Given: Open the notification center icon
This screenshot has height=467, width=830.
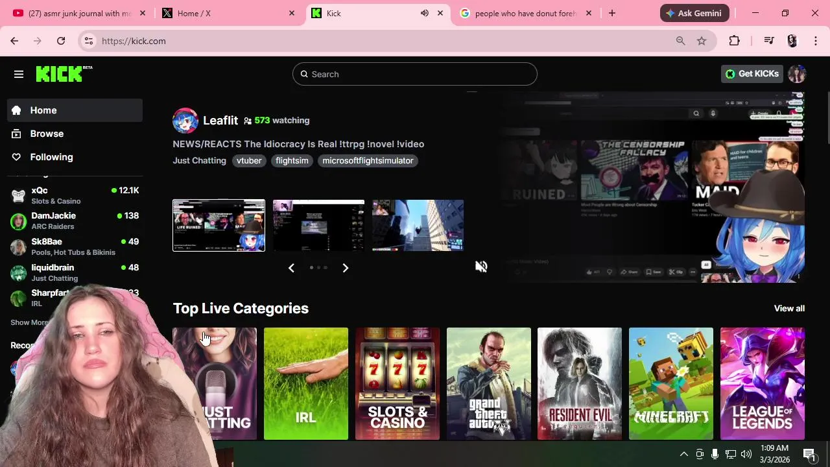Looking at the screenshot, I should click(809, 454).
